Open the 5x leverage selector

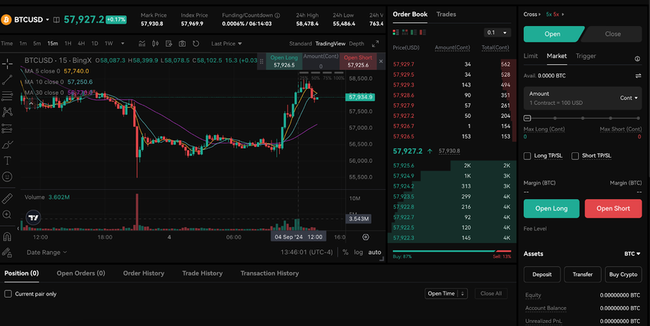554,14
